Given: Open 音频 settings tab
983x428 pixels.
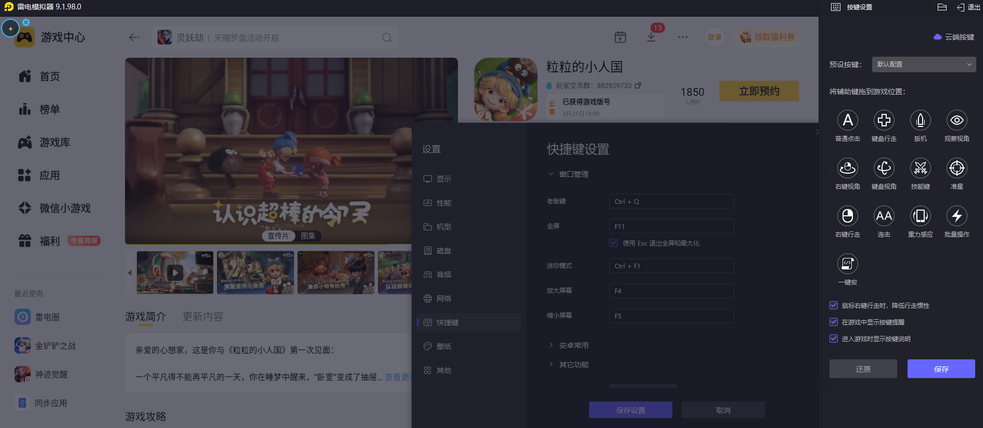Looking at the screenshot, I should [468, 275].
